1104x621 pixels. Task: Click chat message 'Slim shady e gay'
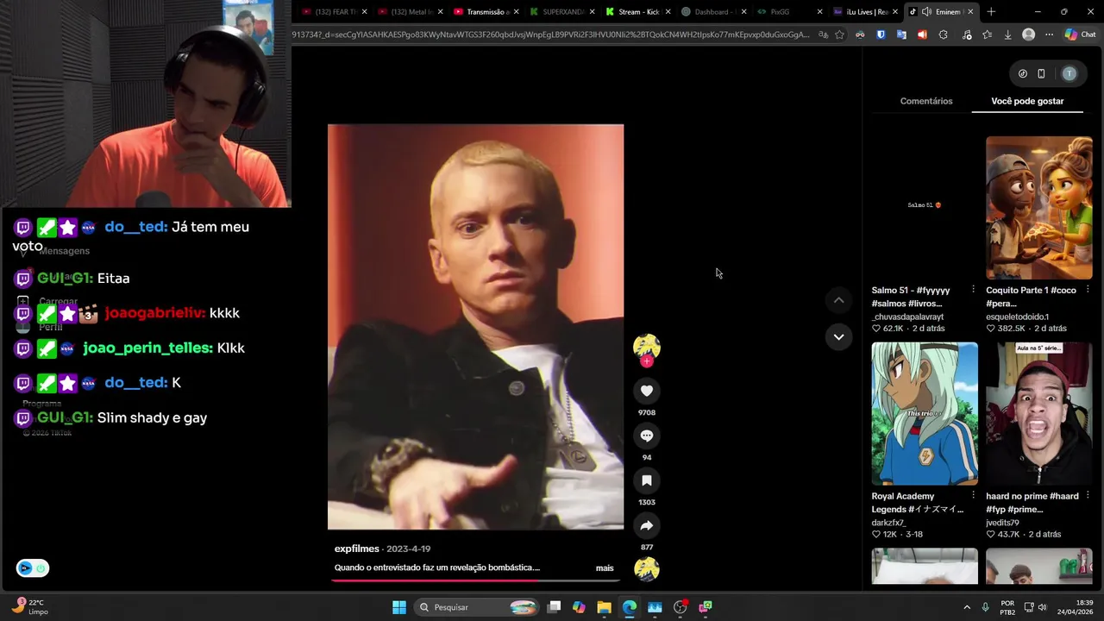pyautogui.click(x=152, y=417)
